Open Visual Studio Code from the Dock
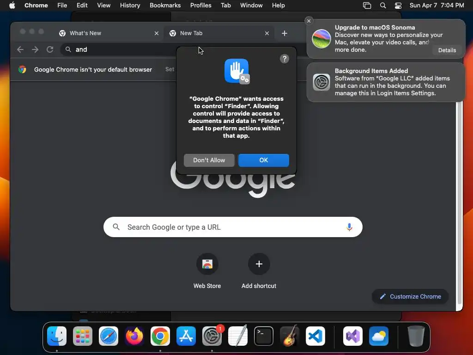This screenshot has width=473, height=355. (x=315, y=336)
